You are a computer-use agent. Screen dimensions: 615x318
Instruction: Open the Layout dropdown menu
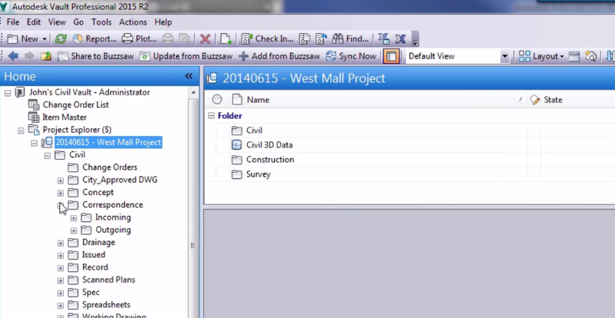click(541, 56)
